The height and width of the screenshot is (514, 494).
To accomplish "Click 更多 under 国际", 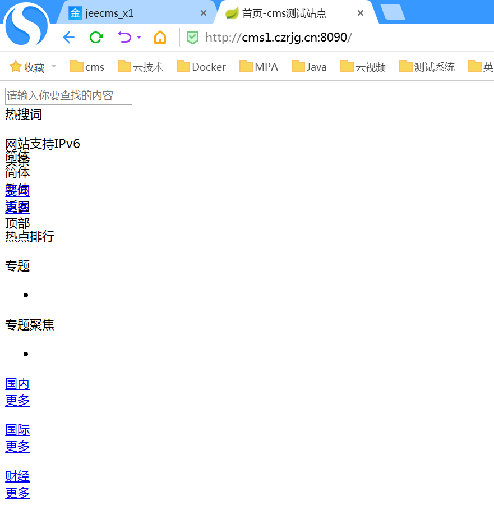I will point(18,447).
